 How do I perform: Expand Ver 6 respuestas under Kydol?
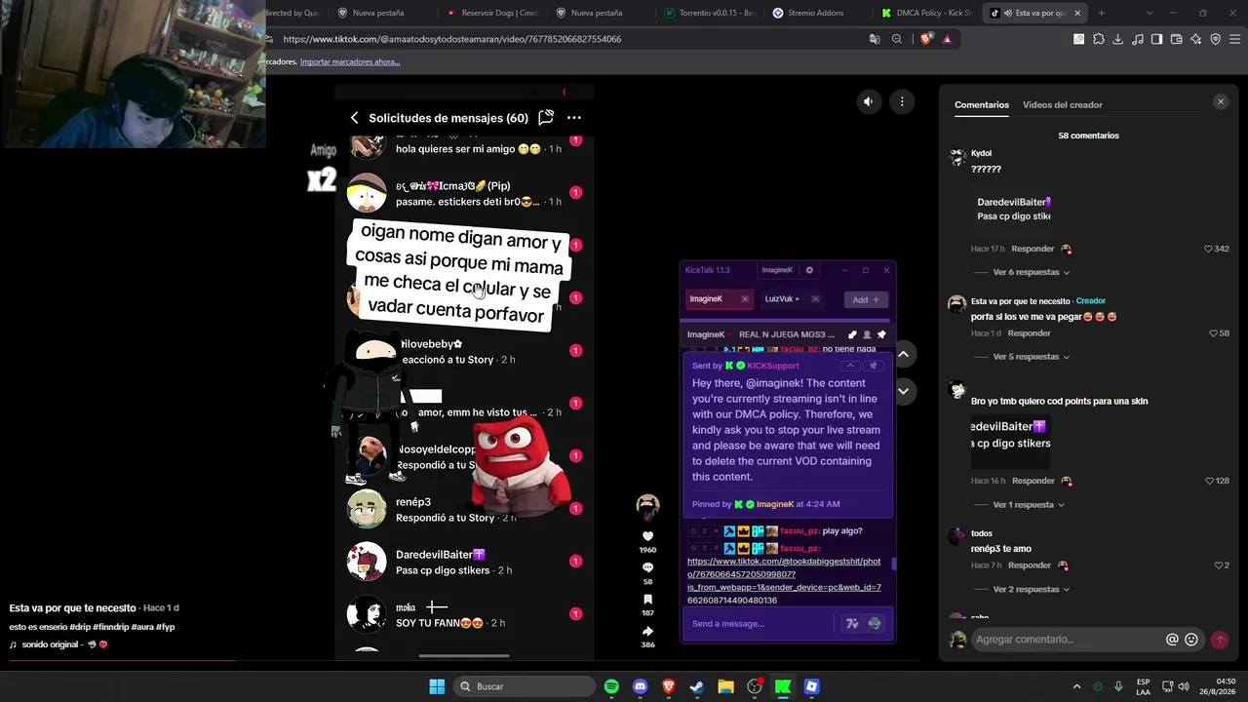[1031, 272]
